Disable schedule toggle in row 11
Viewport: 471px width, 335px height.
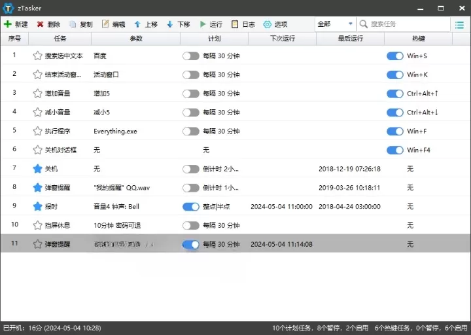coord(191,245)
